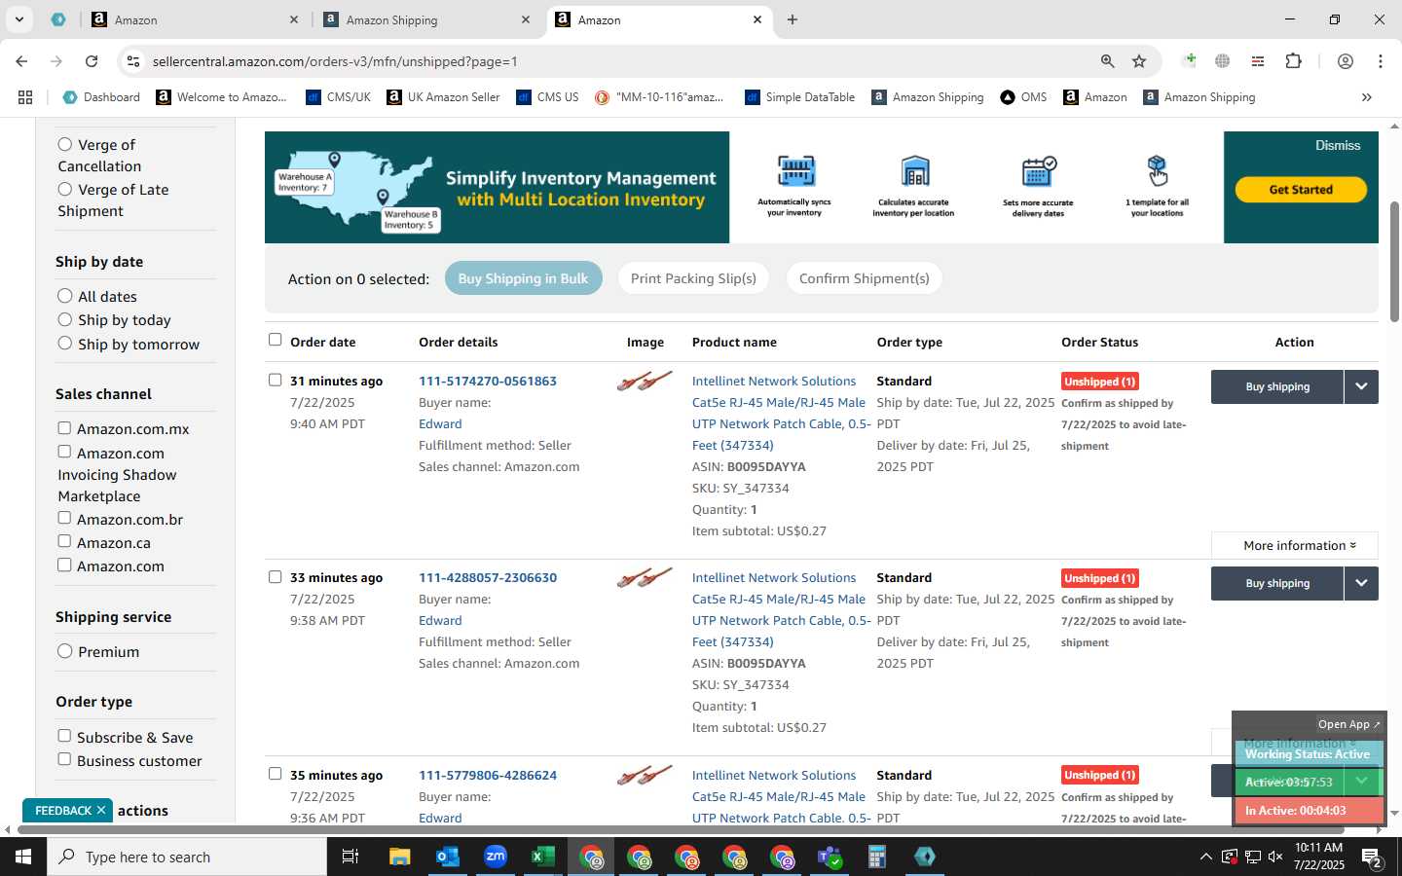
Task: Click Get Started on inventory banner
Action: tap(1301, 190)
